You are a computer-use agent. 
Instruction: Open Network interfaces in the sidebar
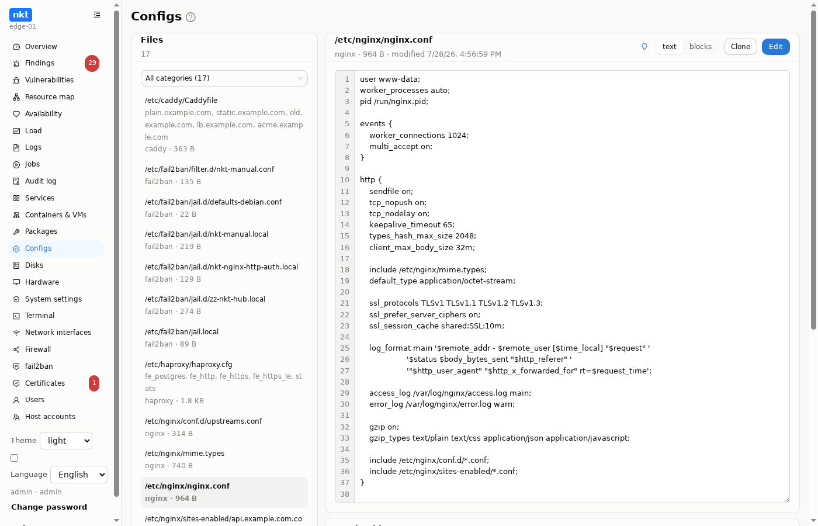pos(56,333)
